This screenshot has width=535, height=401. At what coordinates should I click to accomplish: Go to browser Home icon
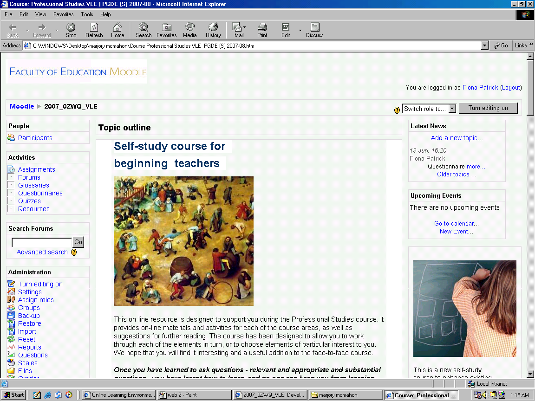pyautogui.click(x=117, y=30)
